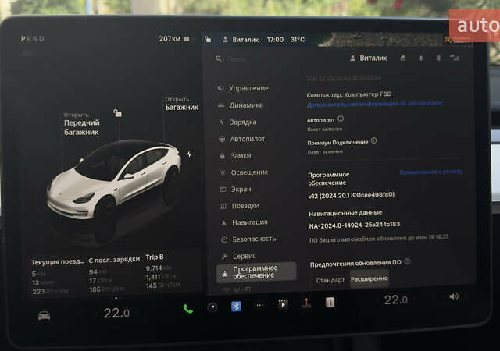500x351 pixels.
Task: Open the Передний багажник (frunk)
Action: 81,124
